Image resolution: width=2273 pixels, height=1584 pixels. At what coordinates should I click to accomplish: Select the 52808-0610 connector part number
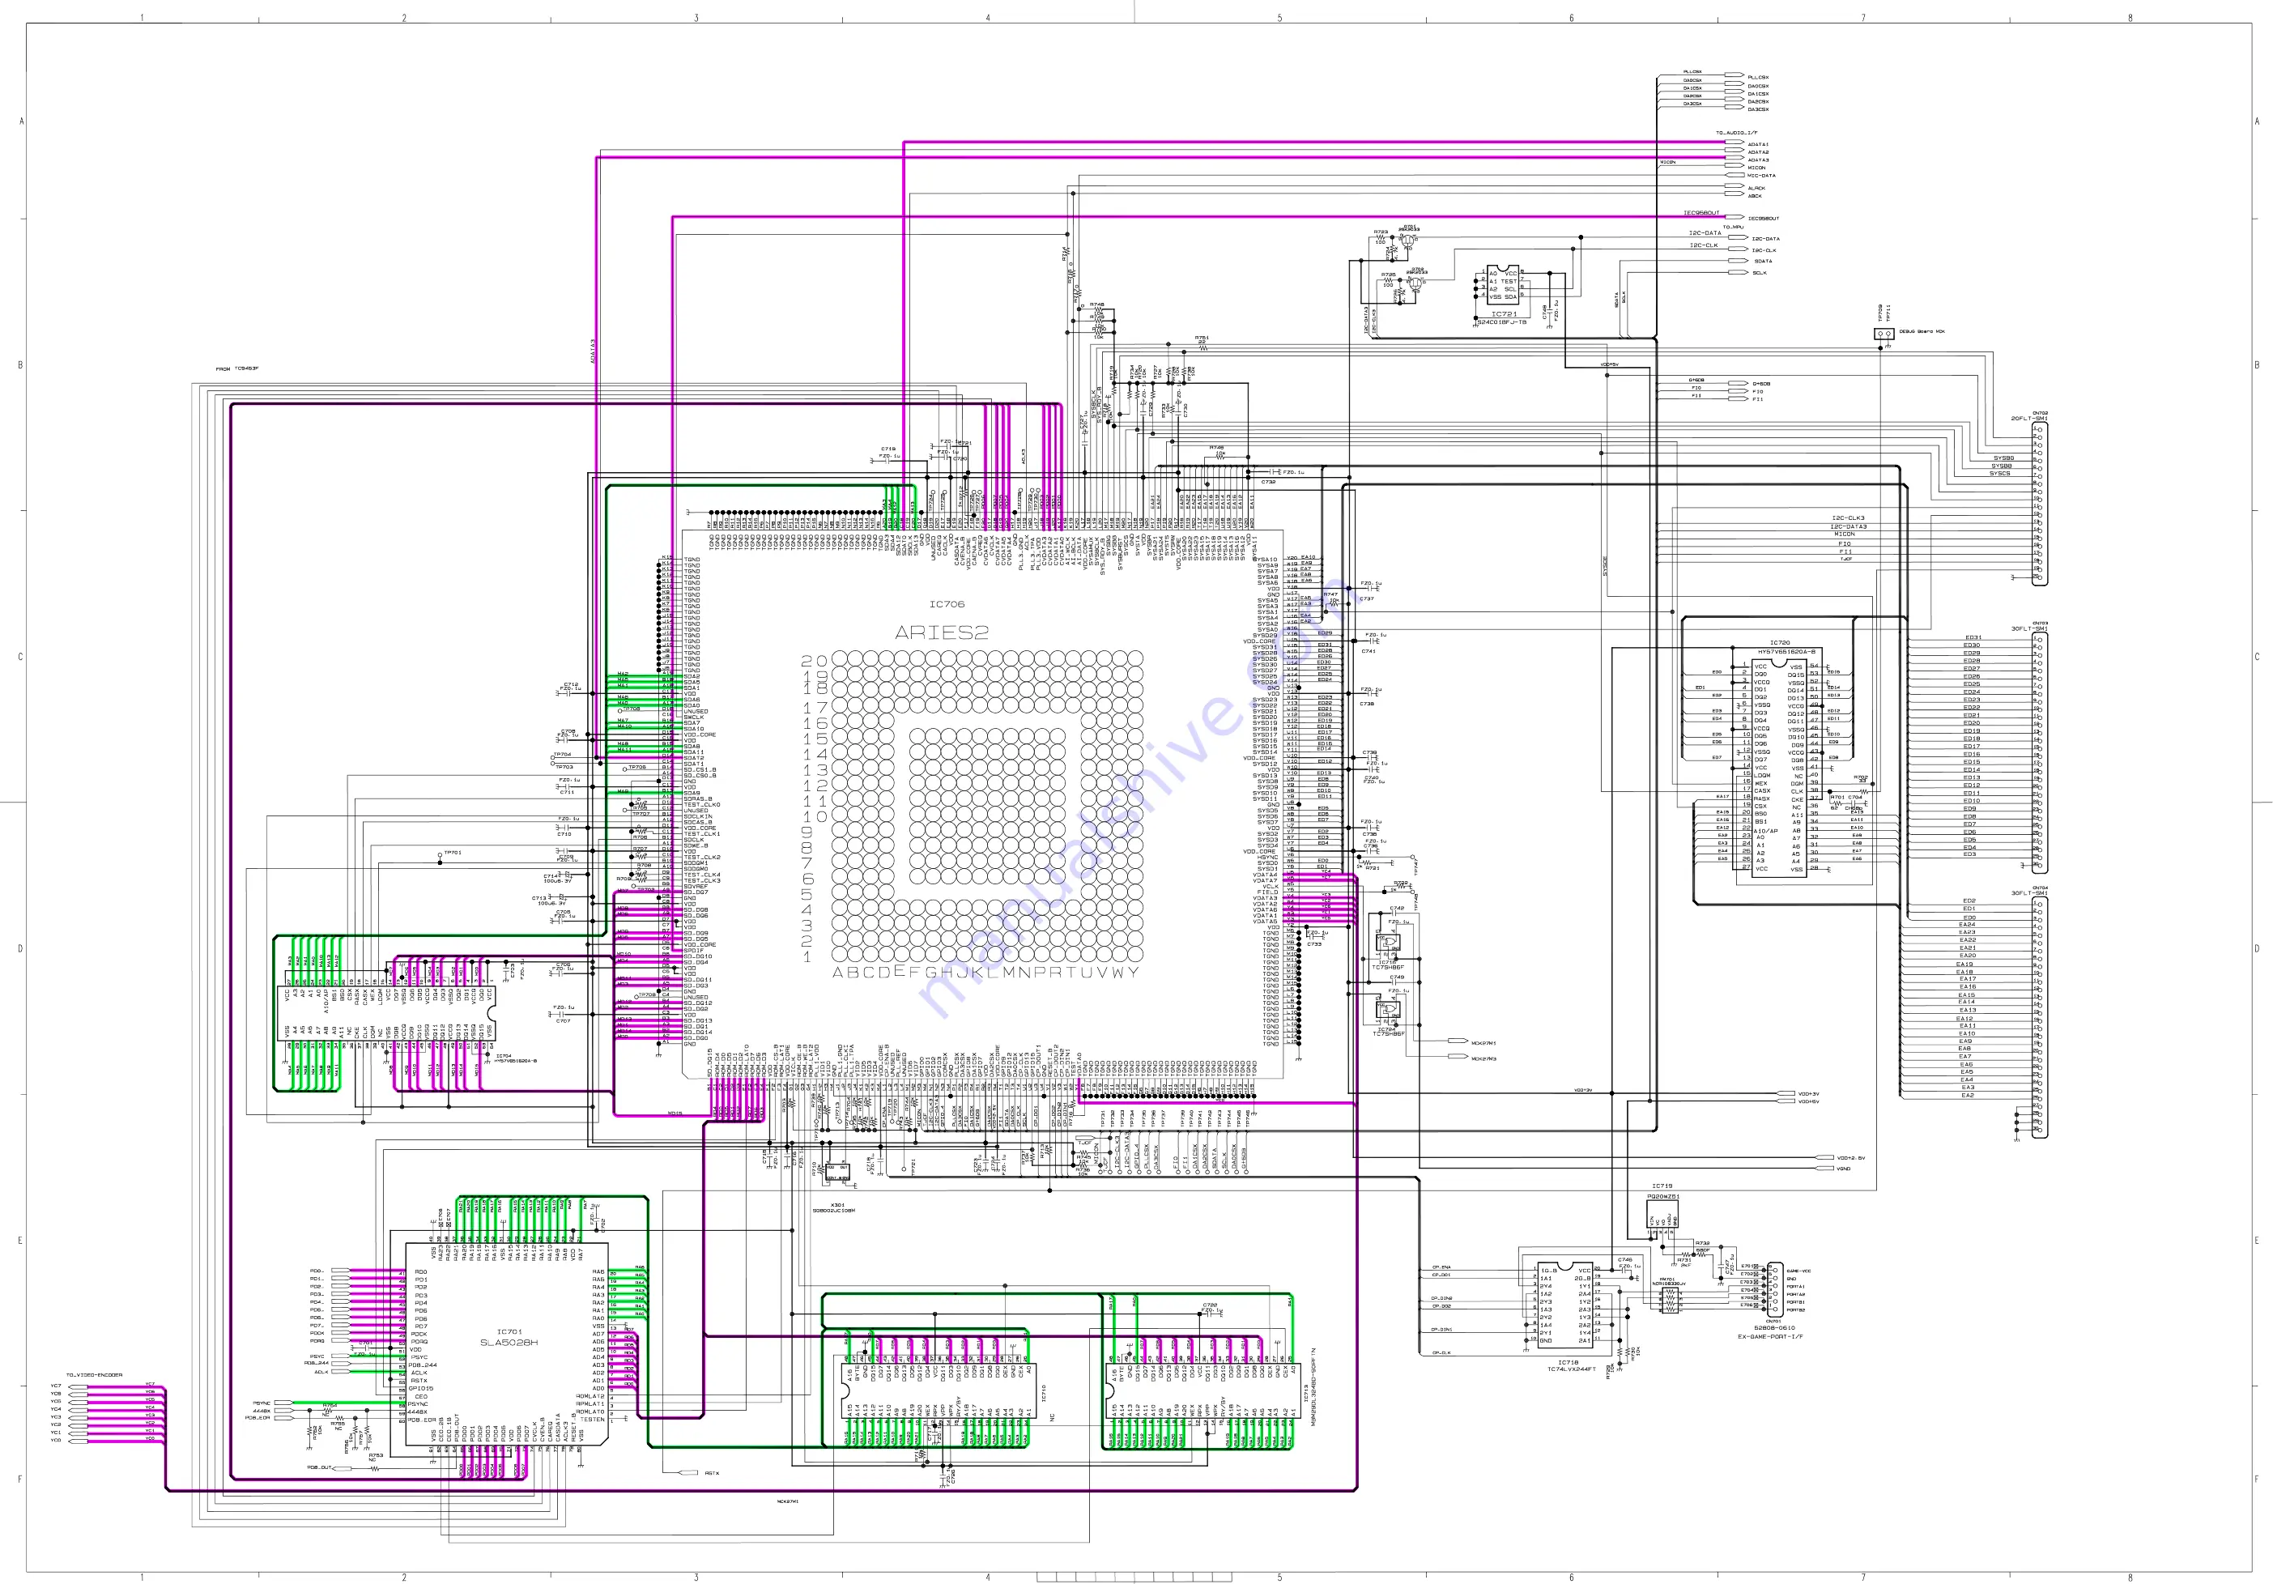tap(1774, 1329)
